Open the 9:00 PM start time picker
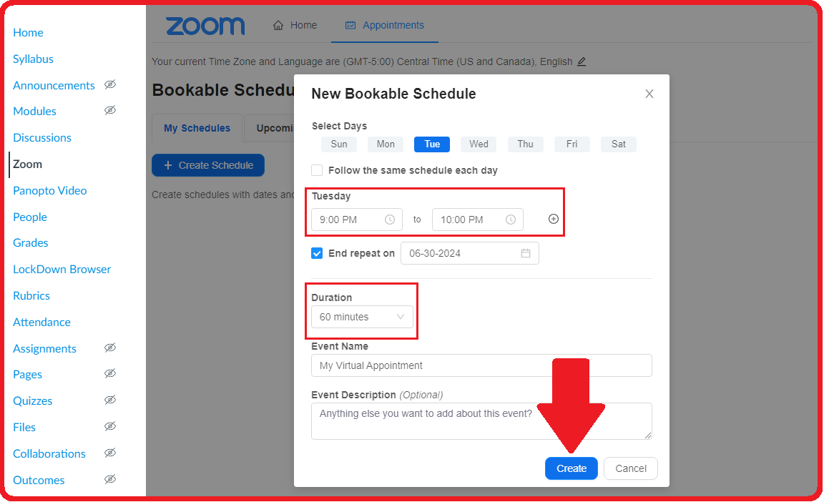Viewport: 824px width, 502px height. point(348,220)
